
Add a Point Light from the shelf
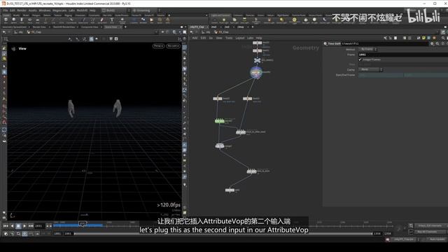[x=224, y=20]
